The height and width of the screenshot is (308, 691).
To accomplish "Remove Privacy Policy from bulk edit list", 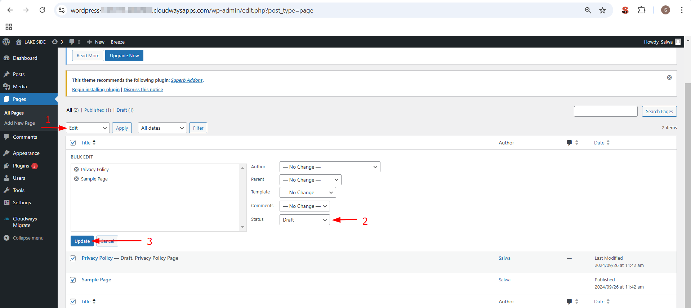I will click(x=76, y=169).
